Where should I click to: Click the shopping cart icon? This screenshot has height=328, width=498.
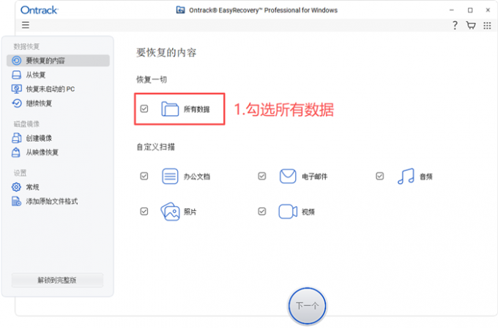coord(470,25)
